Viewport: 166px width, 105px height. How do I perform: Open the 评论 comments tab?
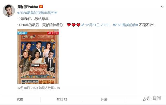104,99
